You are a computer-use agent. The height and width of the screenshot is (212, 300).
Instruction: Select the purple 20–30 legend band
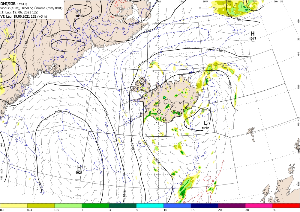point(232,205)
